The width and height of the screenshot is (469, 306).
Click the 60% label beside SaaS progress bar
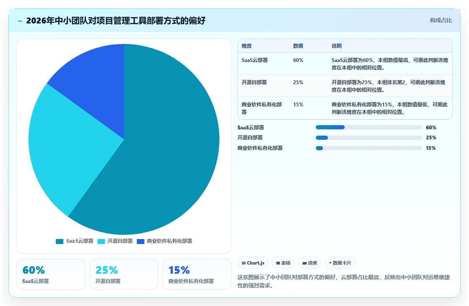[431, 127]
